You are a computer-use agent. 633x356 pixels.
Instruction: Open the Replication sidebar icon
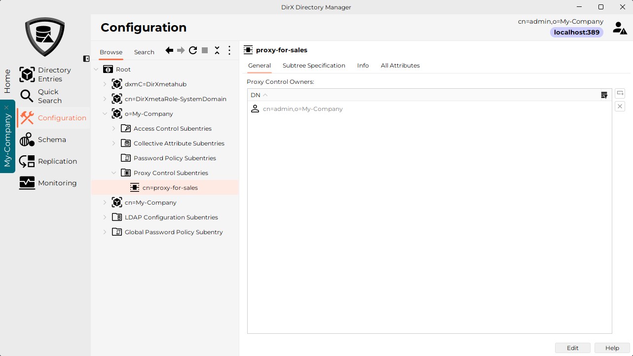27,161
